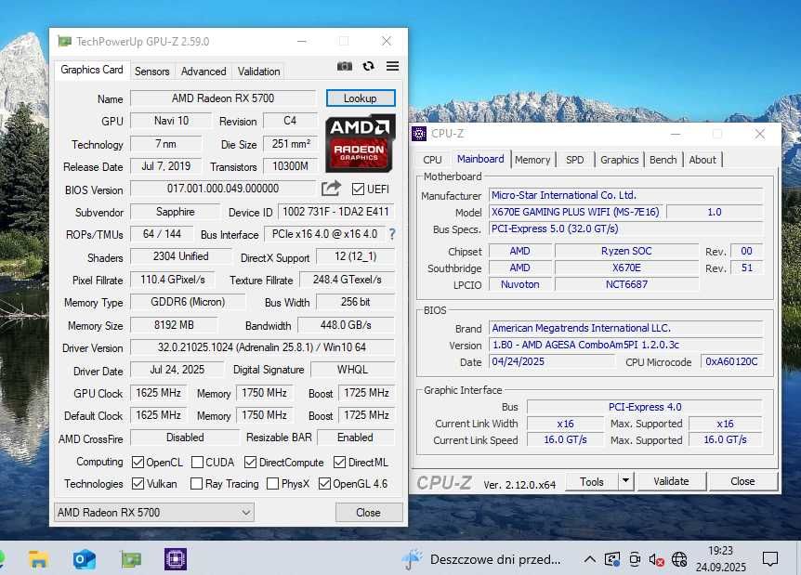Select CPU-Z taskbar icon

[176, 559]
